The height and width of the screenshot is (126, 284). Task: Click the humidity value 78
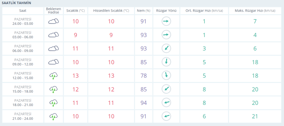(144, 76)
